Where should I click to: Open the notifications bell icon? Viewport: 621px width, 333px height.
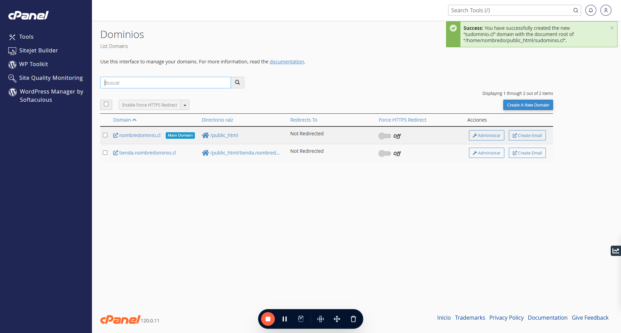point(590,10)
